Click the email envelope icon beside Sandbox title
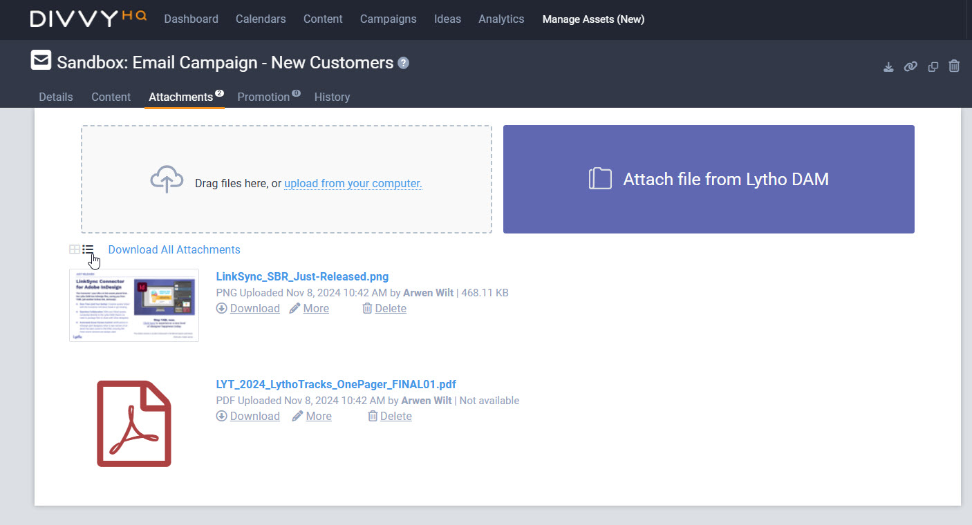This screenshot has width=972, height=525. (41, 61)
